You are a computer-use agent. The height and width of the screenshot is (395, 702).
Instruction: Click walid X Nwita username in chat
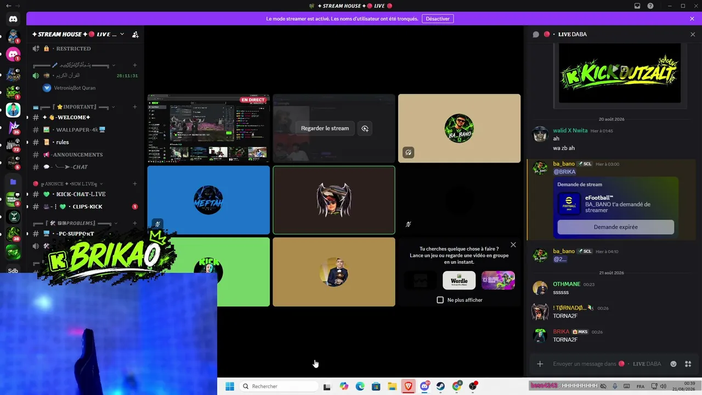click(x=570, y=131)
